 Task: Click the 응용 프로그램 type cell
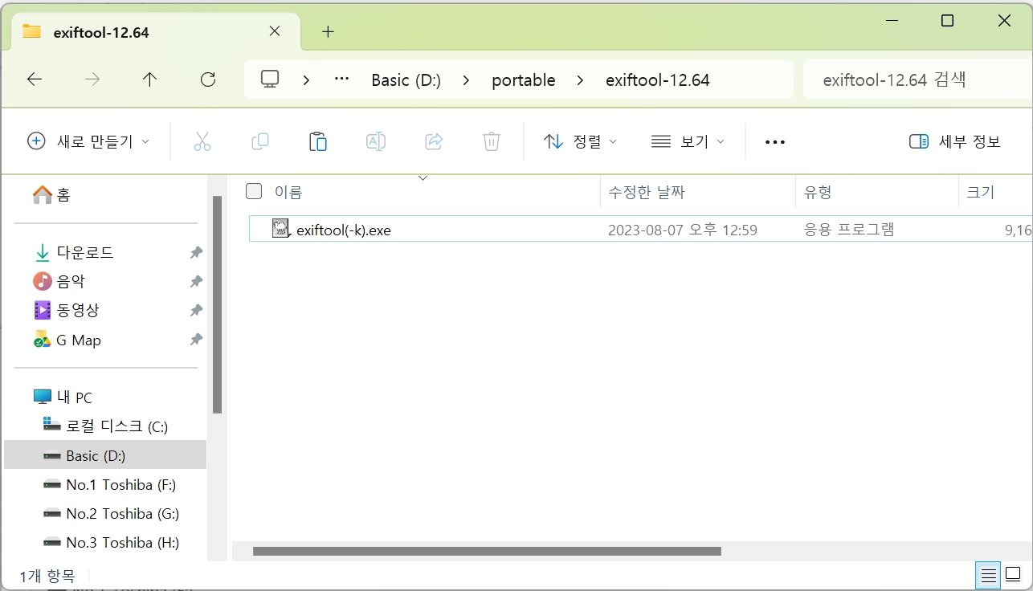(x=849, y=230)
